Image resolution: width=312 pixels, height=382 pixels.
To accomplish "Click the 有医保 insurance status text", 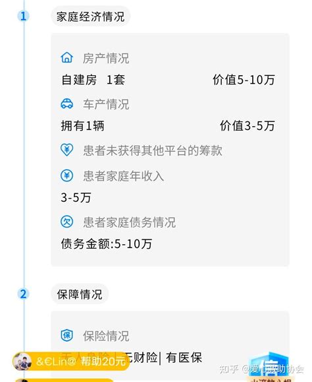I will pyautogui.click(x=184, y=358).
